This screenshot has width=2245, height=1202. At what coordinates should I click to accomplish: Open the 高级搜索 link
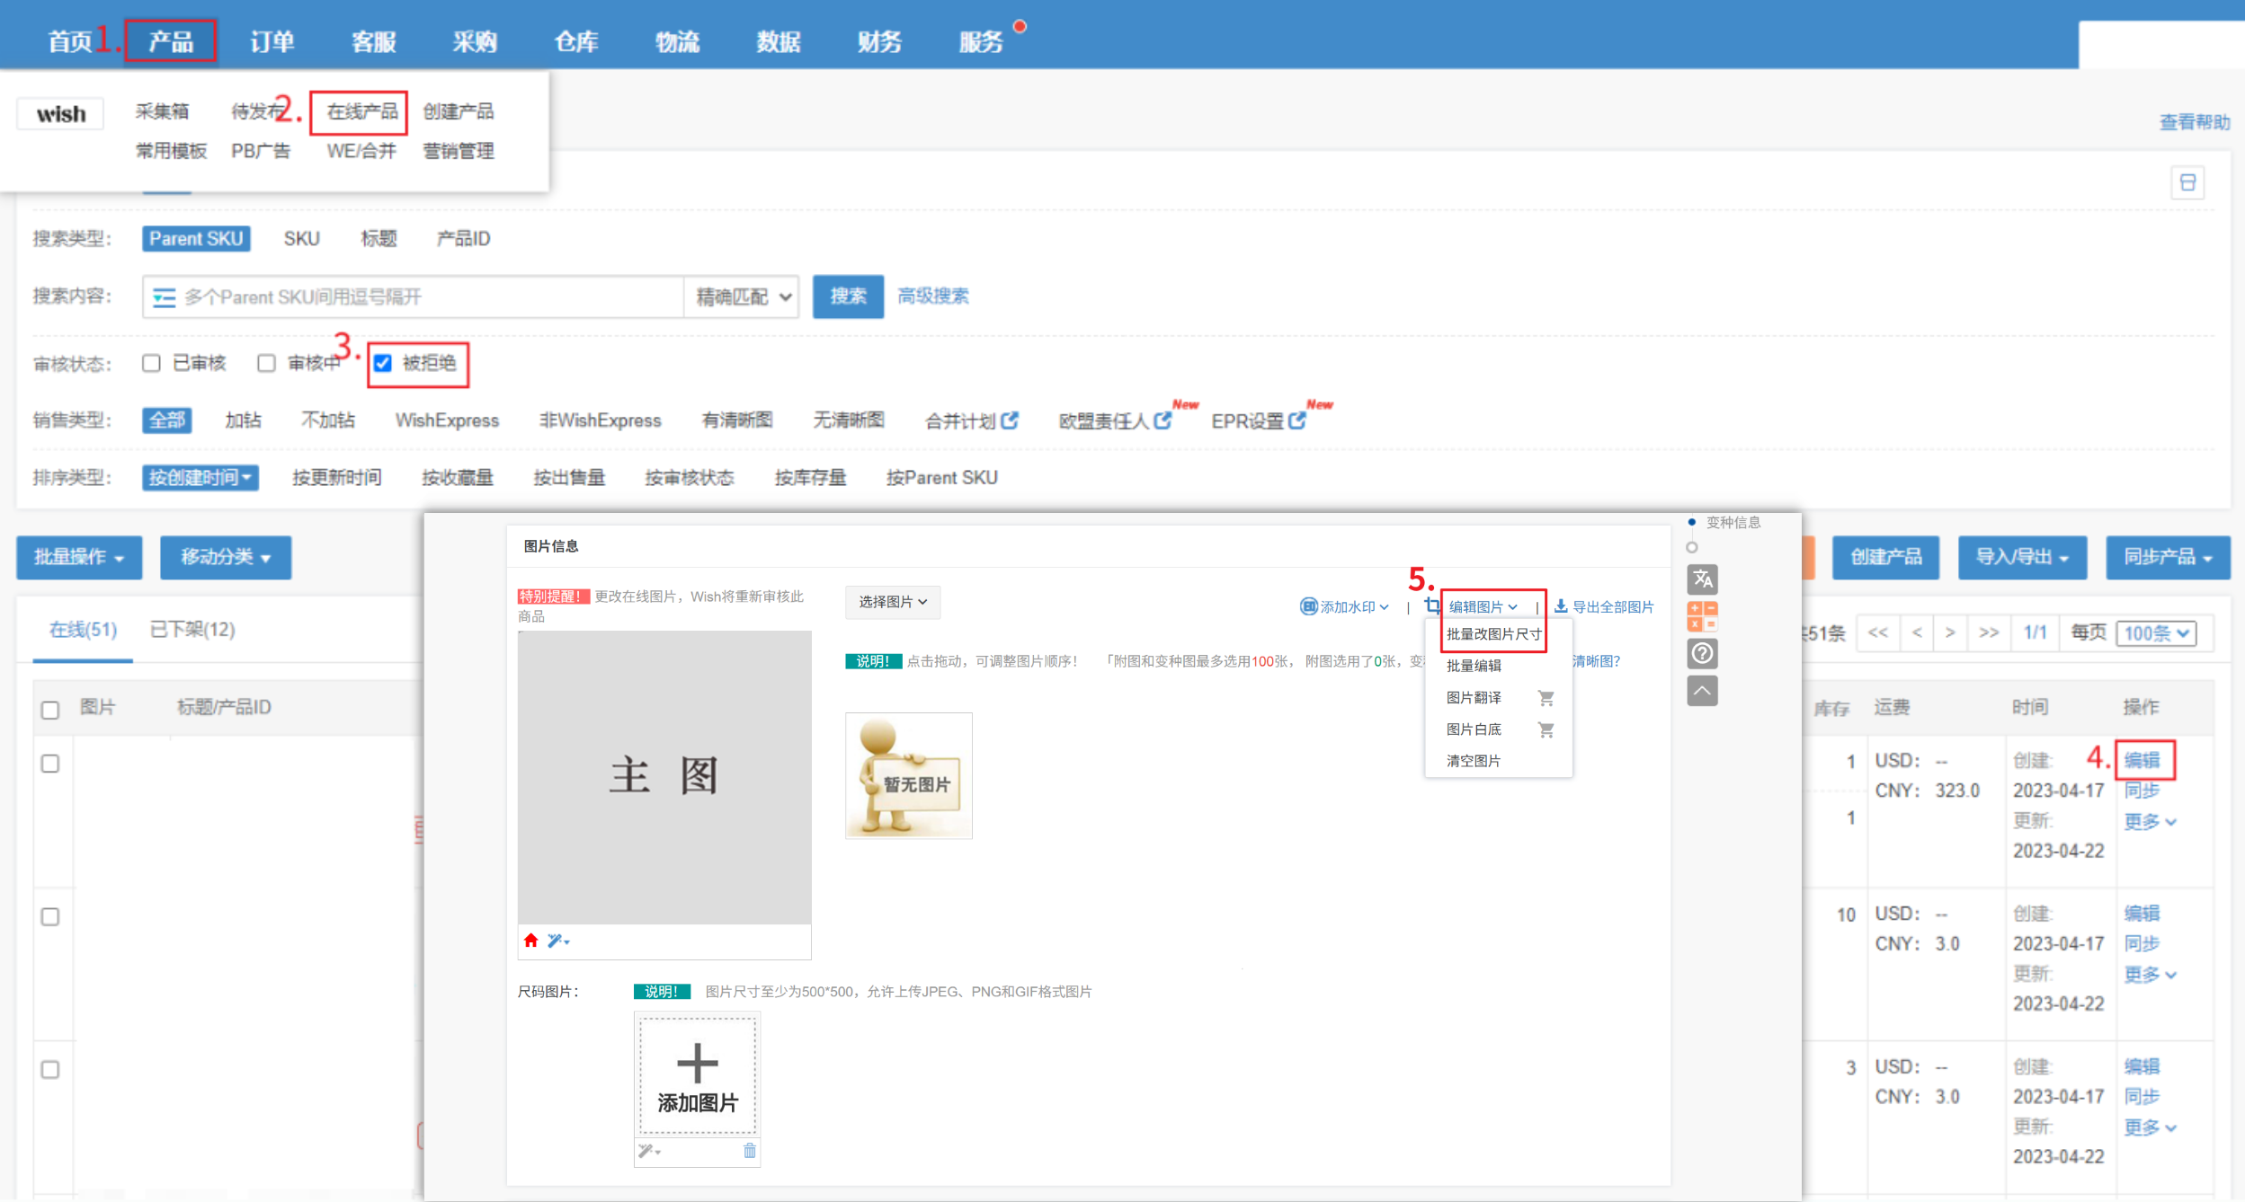click(932, 296)
